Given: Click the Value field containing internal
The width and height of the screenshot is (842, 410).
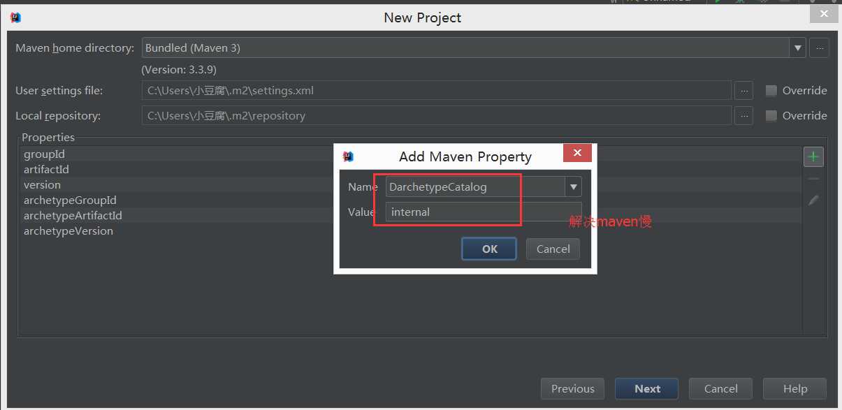Looking at the screenshot, I should pos(484,212).
